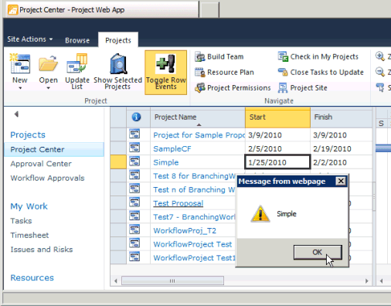Click the Zoom Out magnifier icon
This screenshot has height=306, width=391.
(x=380, y=72)
